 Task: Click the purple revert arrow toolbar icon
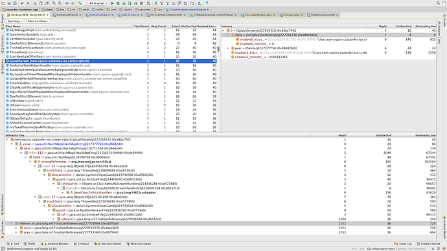[x=185, y=3]
